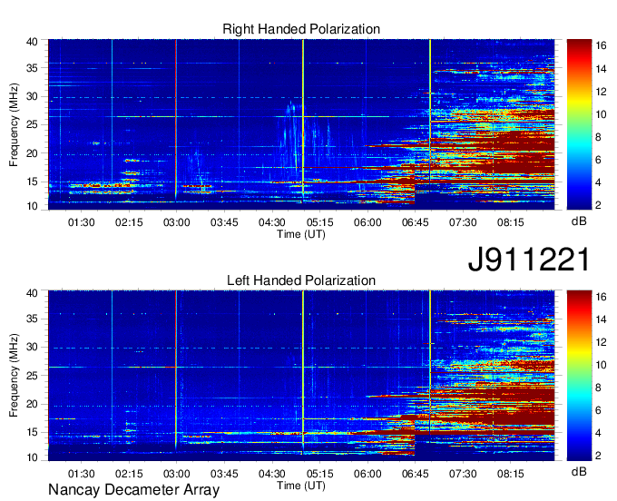Viewport: 617px width, 501px height.
Task: Click the Right Handed Polarization title
Action: click(301, 29)
